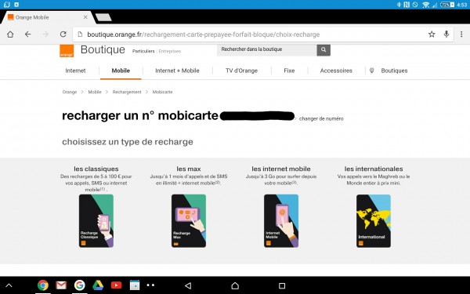Show more apps via two-dot icon
The width and height of the screenshot is (470, 294).
pos(150,285)
